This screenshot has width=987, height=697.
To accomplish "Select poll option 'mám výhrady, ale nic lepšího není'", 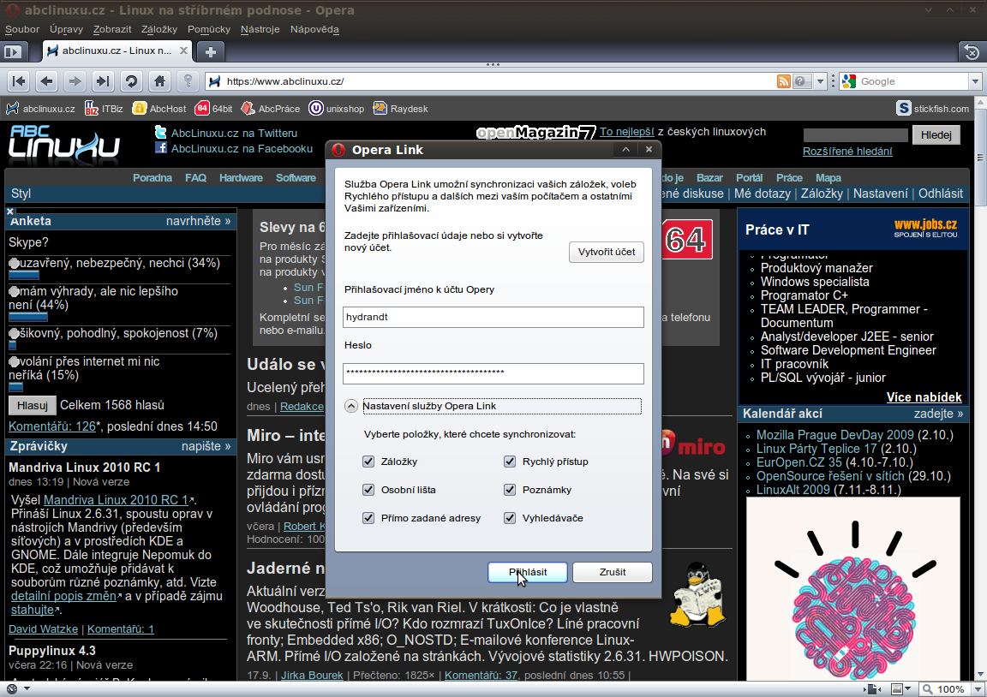I will point(14,292).
